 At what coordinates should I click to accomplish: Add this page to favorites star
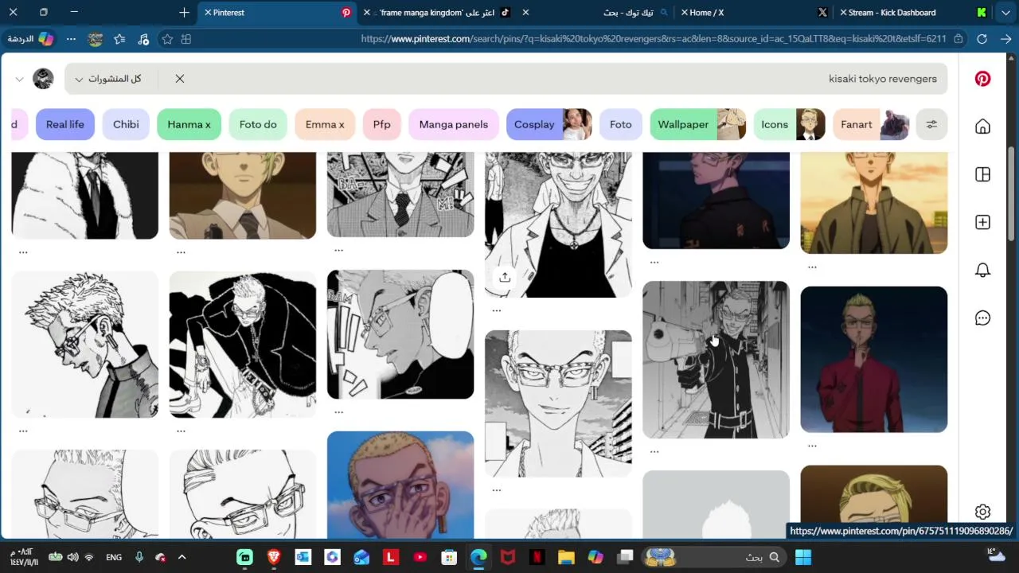pos(167,38)
